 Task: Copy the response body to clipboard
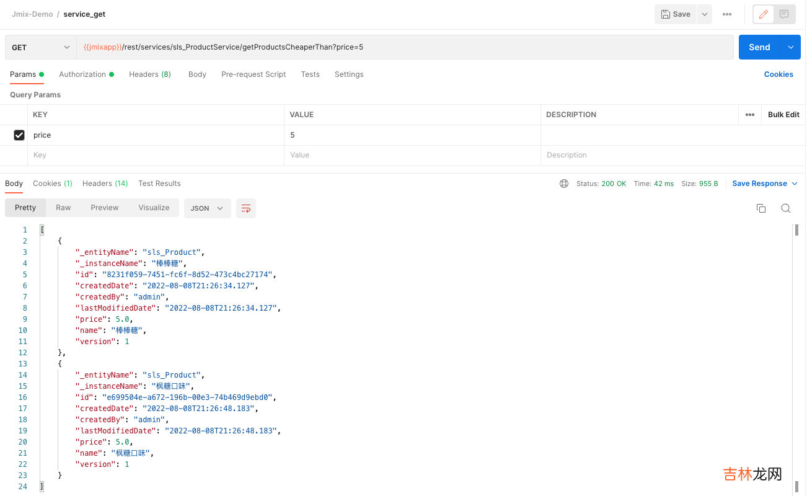tap(761, 208)
